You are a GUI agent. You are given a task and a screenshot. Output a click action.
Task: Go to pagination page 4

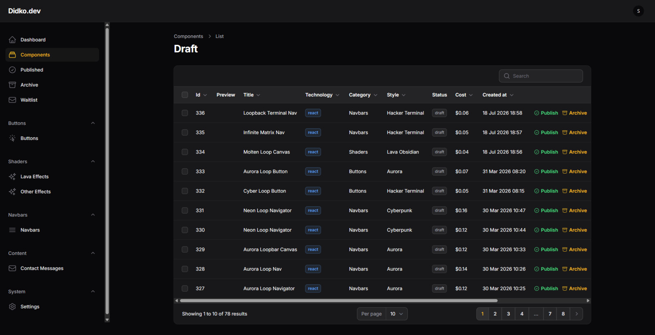[522, 314]
